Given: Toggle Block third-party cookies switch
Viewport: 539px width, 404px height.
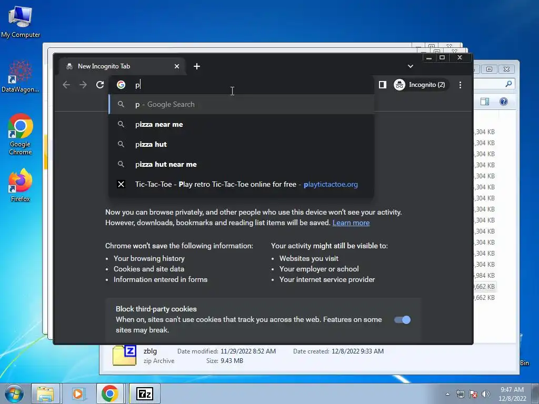Looking at the screenshot, I should coord(402,320).
